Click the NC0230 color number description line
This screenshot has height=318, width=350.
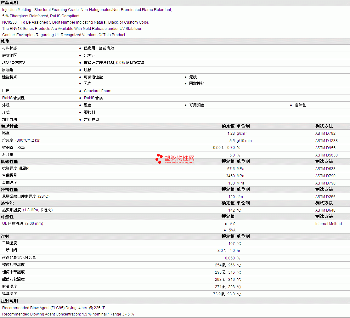point(76,22)
